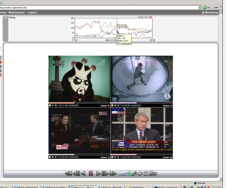Click the page scrollbar up arrow
Viewport: 226px width, 188px height.
(x=221, y=12)
